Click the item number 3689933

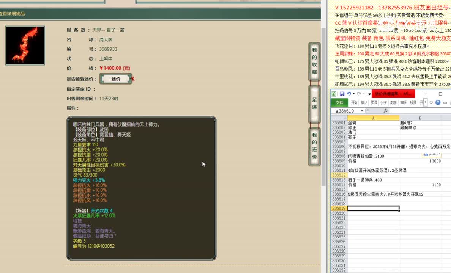(108, 49)
